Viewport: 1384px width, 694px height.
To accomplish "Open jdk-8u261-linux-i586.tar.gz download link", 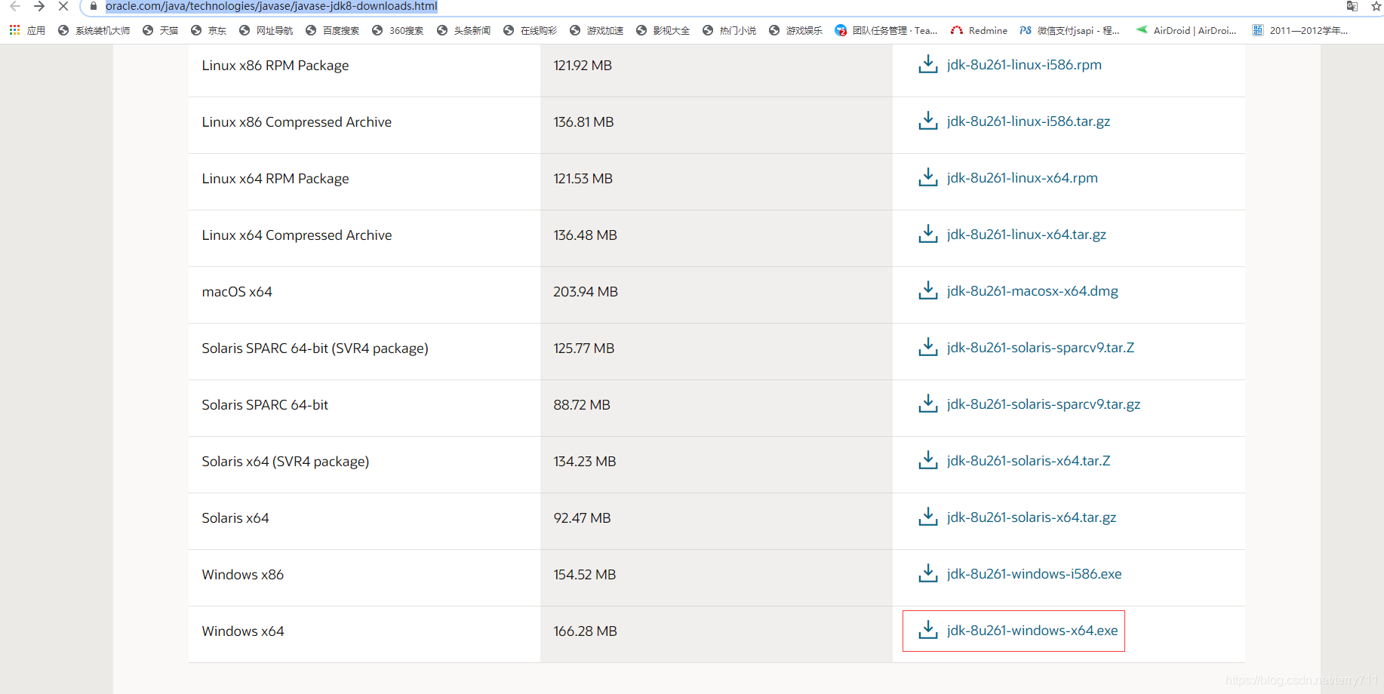I will click(1029, 121).
